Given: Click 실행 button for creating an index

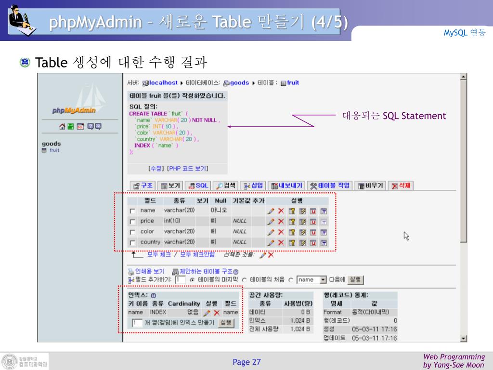Looking at the screenshot, I should coord(226,323).
